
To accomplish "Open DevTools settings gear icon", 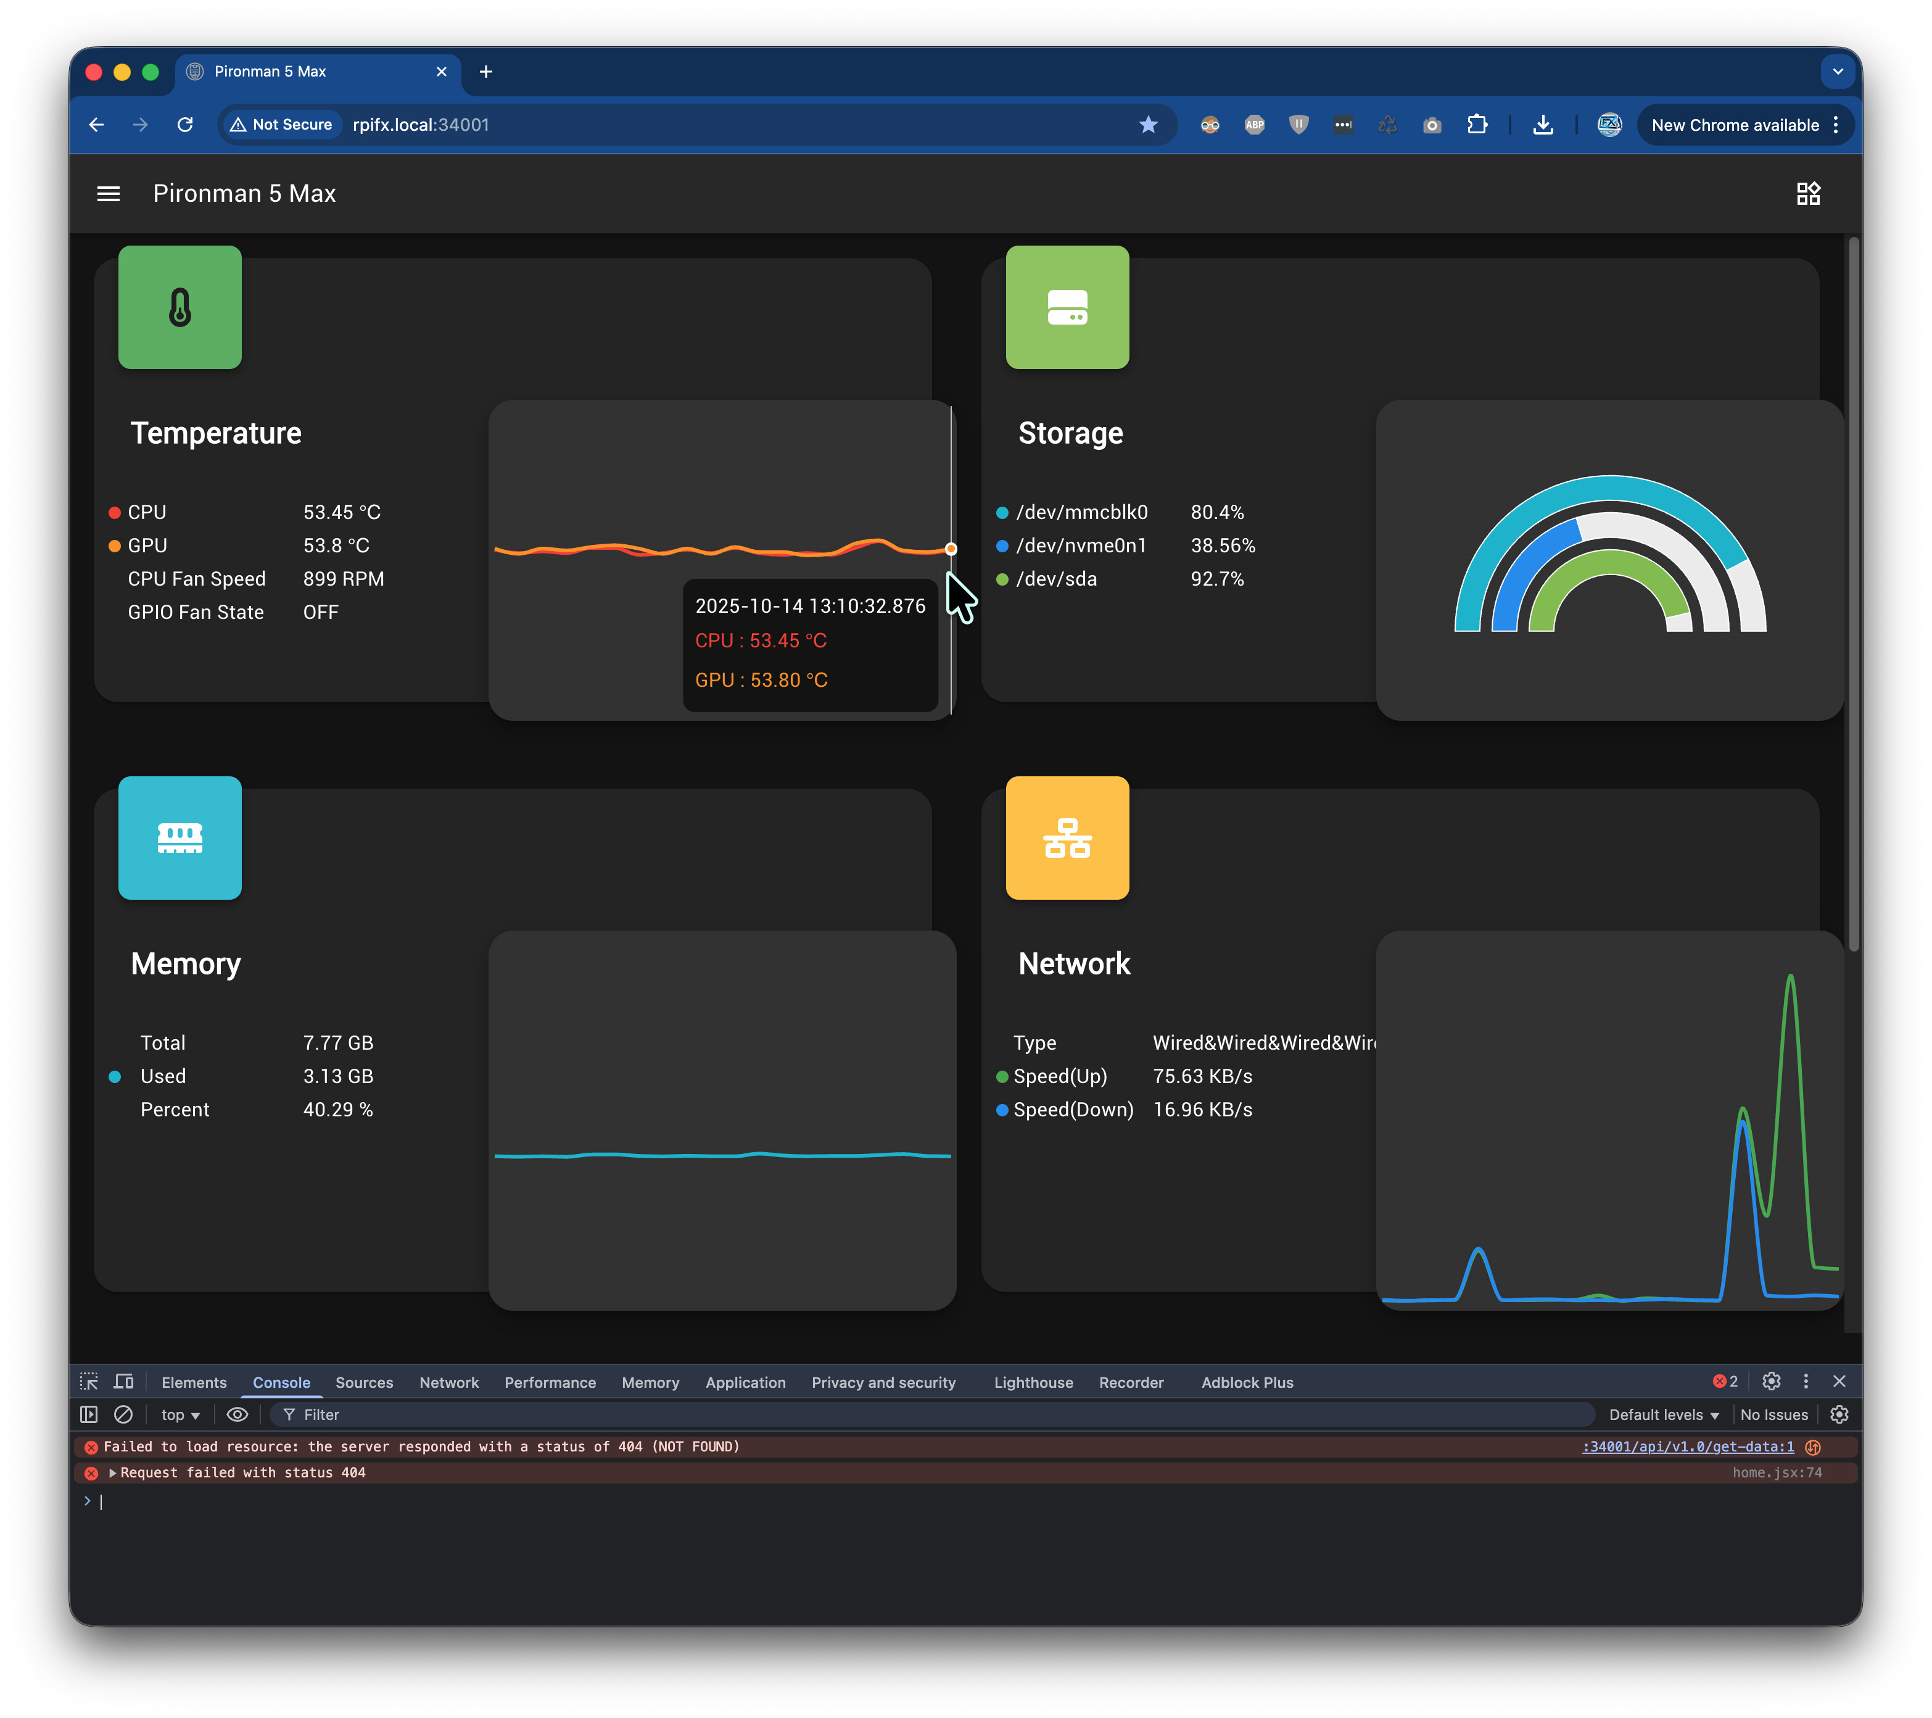I will pos(1772,1382).
